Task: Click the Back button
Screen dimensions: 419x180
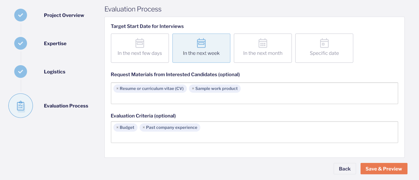Action: 345,169
